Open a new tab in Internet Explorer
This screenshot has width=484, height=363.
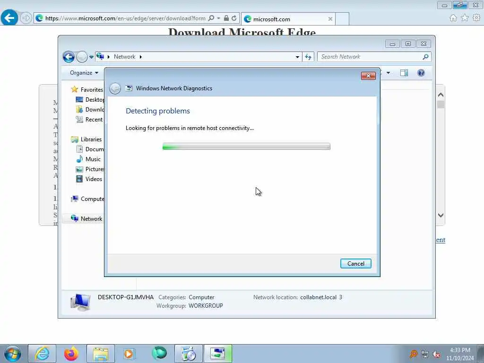[342, 19]
